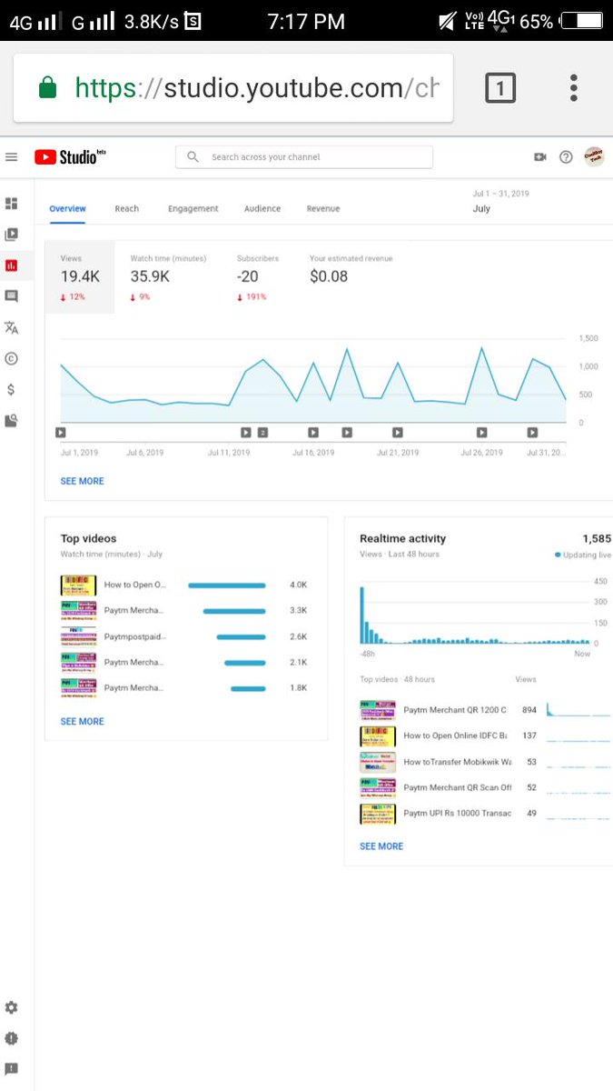
Task: Focus the Search across your channel field
Action: point(304,157)
